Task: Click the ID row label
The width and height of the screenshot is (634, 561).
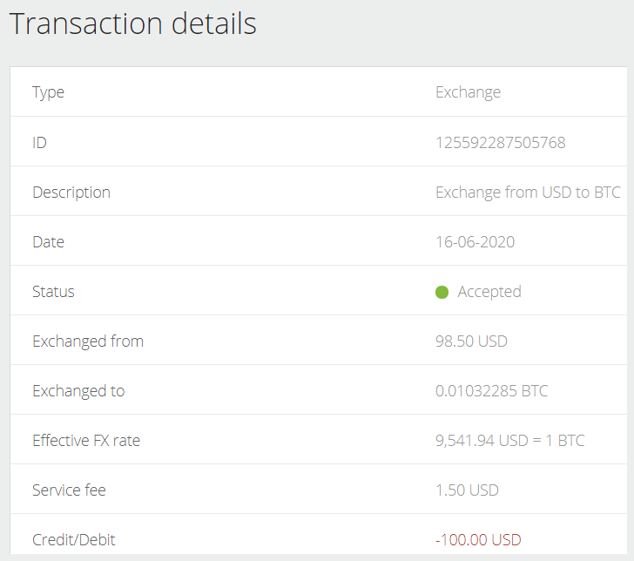Action: 39,143
